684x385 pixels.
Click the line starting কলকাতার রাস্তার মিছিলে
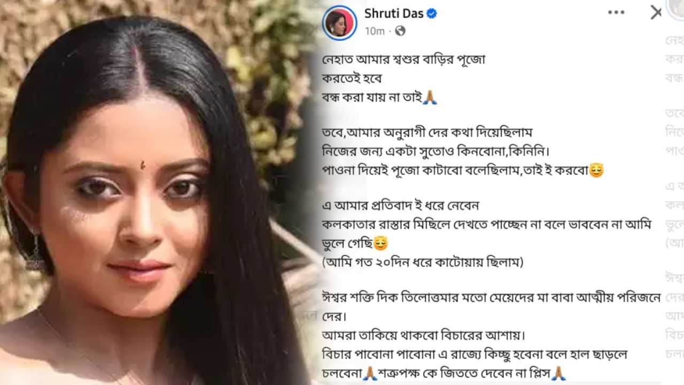tap(487, 225)
